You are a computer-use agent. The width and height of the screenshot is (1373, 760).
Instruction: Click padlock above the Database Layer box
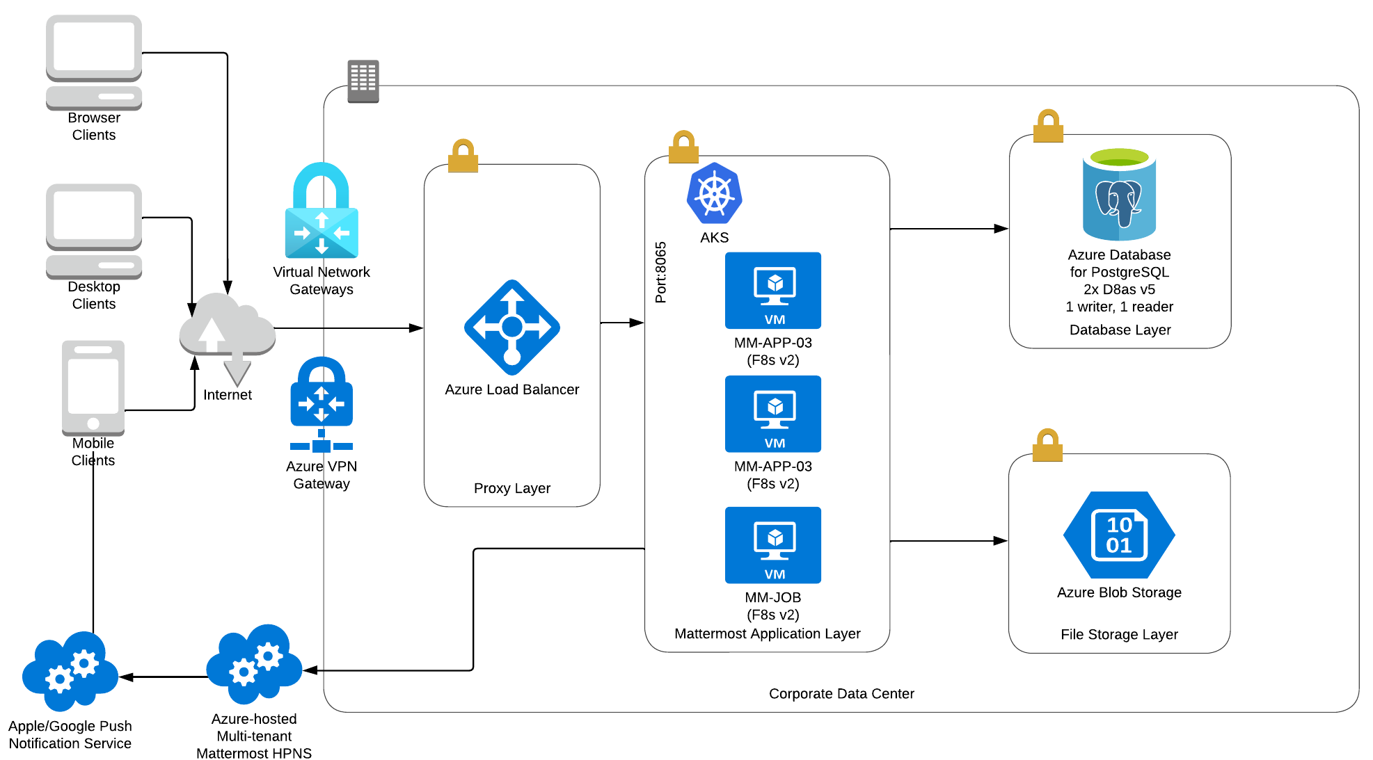(x=1048, y=126)
